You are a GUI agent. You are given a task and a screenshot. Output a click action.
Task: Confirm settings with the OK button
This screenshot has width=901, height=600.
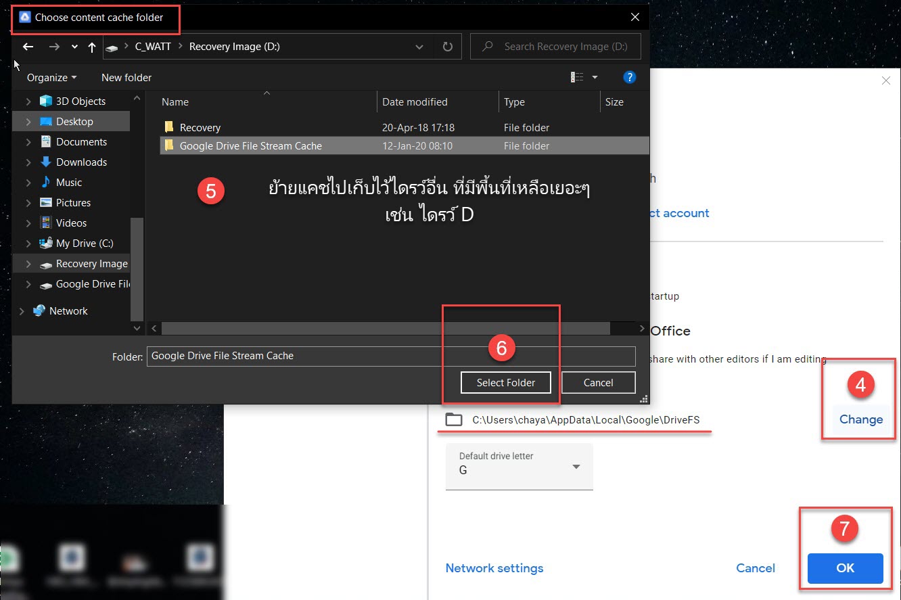coord(846,568)
